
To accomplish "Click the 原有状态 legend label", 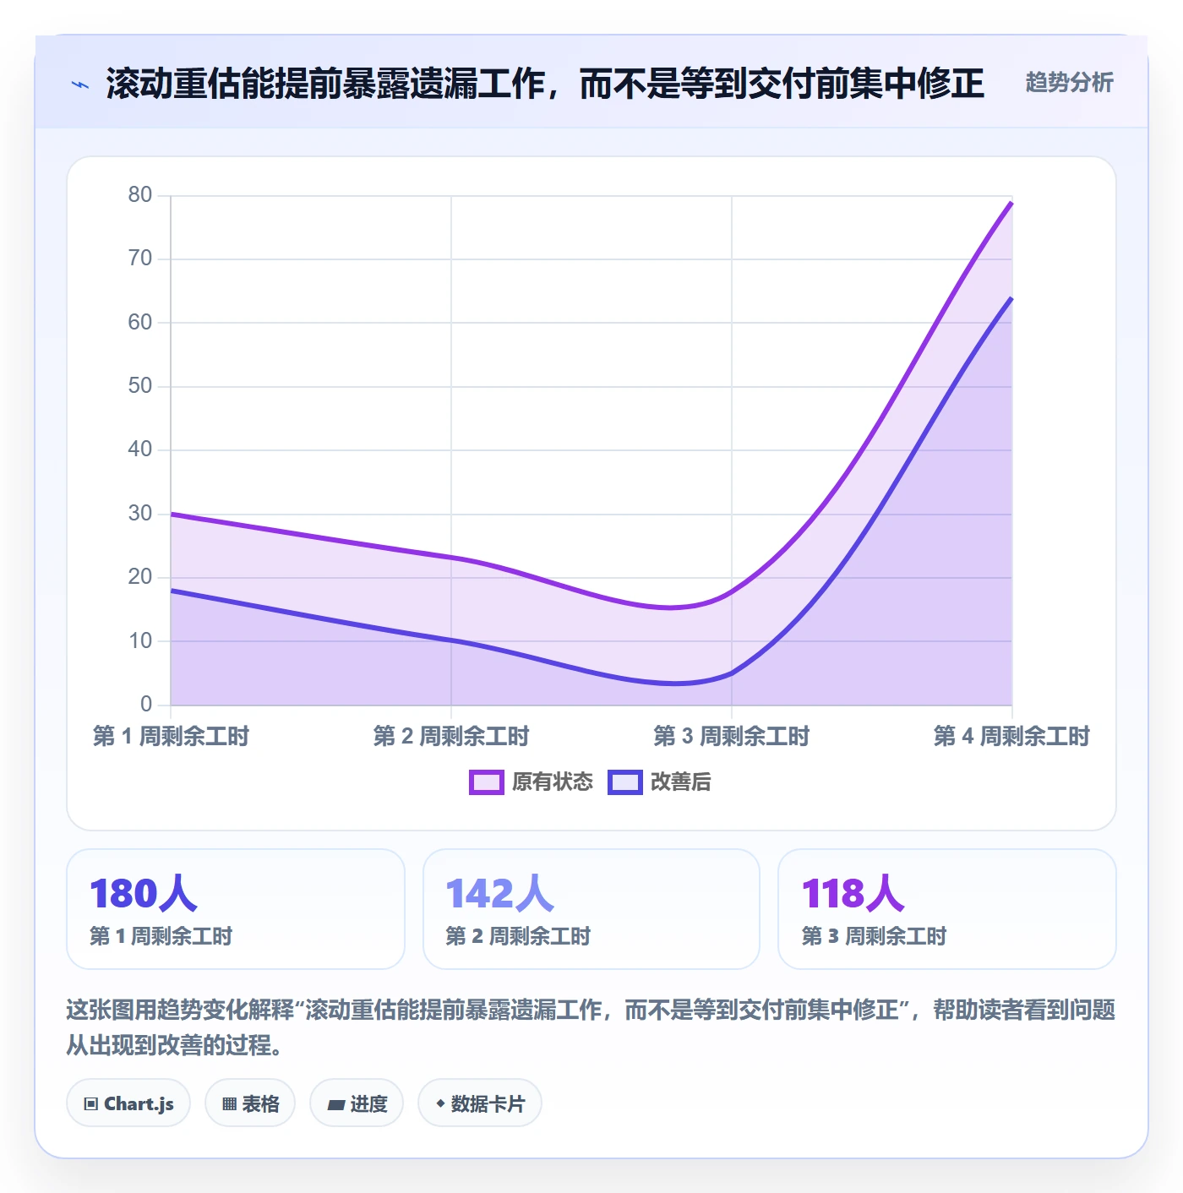I will 553,782.
